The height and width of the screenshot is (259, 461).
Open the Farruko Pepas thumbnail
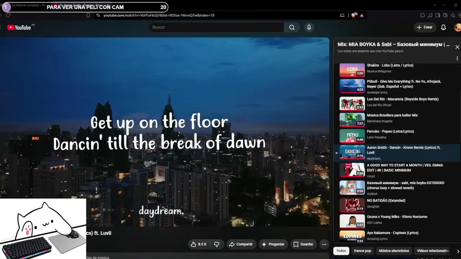pyautogui.click(x=352, y=136)
